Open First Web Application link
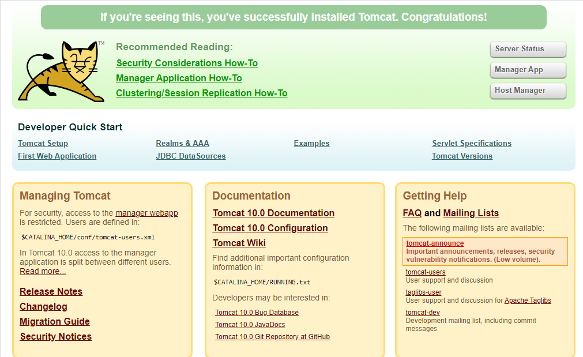The width and height of the screenshot is (583, 357). 57,156
